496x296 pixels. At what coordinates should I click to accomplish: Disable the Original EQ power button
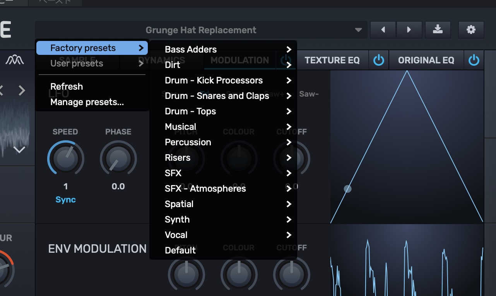click(x=474, y=60)
